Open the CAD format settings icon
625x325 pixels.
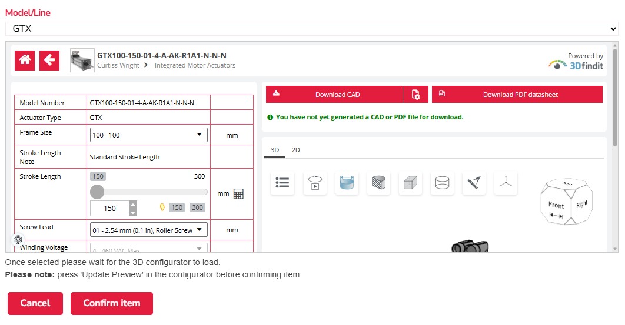point(415,95)
